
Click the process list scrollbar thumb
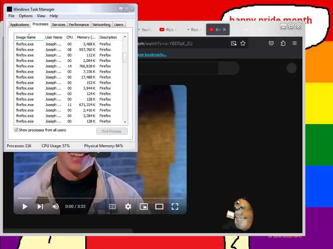[x=125, y=58]
